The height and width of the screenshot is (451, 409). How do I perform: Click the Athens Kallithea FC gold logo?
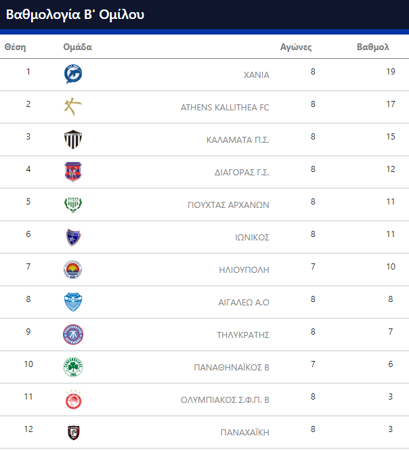[73, 107]
